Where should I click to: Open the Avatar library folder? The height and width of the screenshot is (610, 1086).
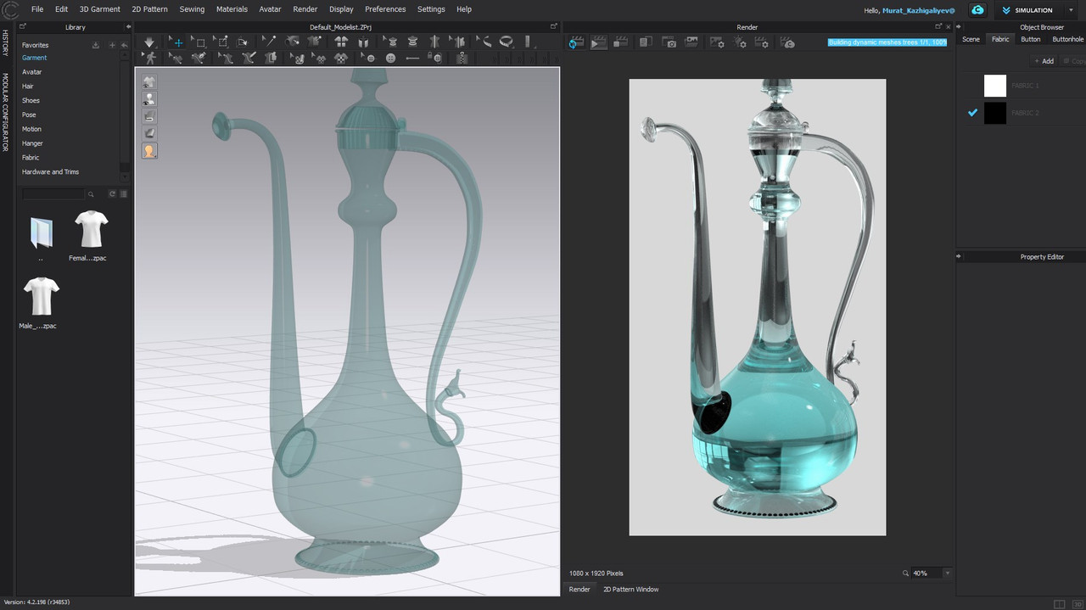click(31, 72)
